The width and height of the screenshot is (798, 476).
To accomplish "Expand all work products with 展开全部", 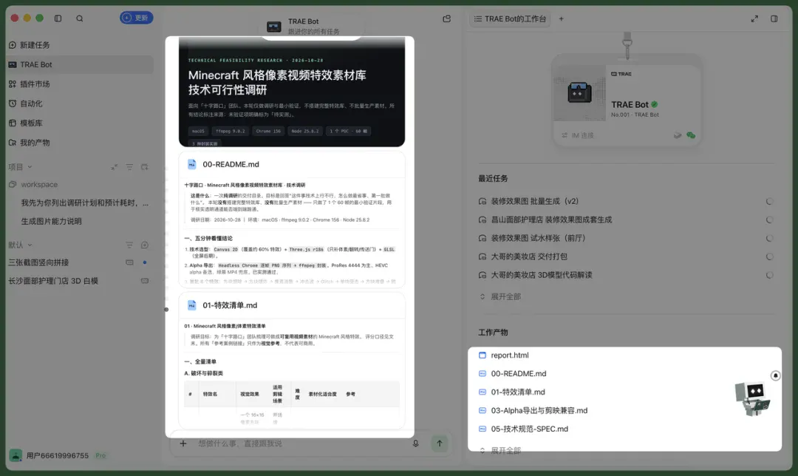I will point(500,450).
